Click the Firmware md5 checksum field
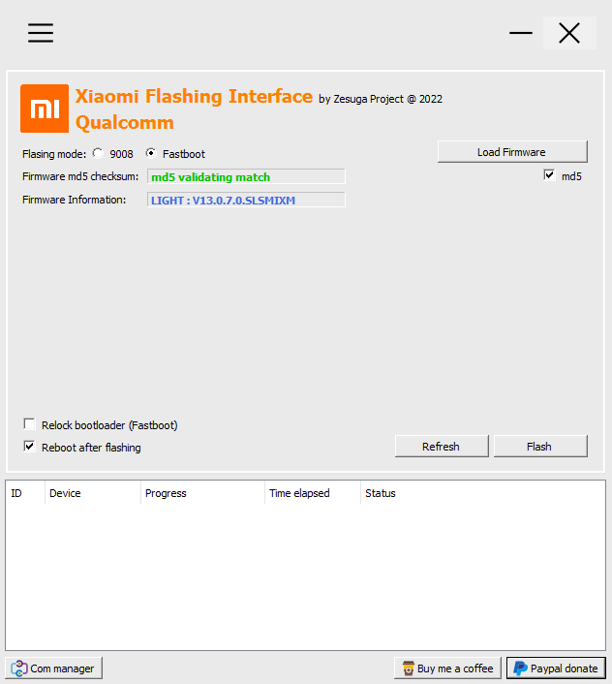This screenshot has height=684, width=612. [x=246, y=176]
